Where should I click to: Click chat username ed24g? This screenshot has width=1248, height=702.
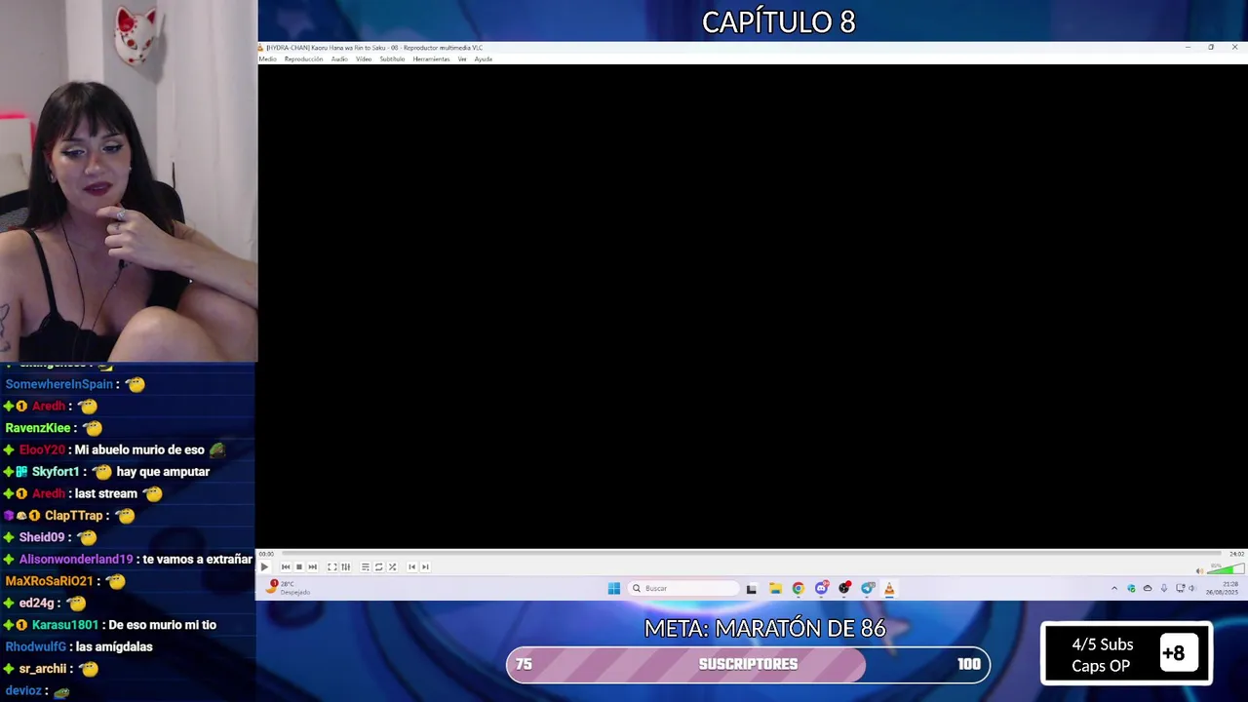[x=36, y=604]
